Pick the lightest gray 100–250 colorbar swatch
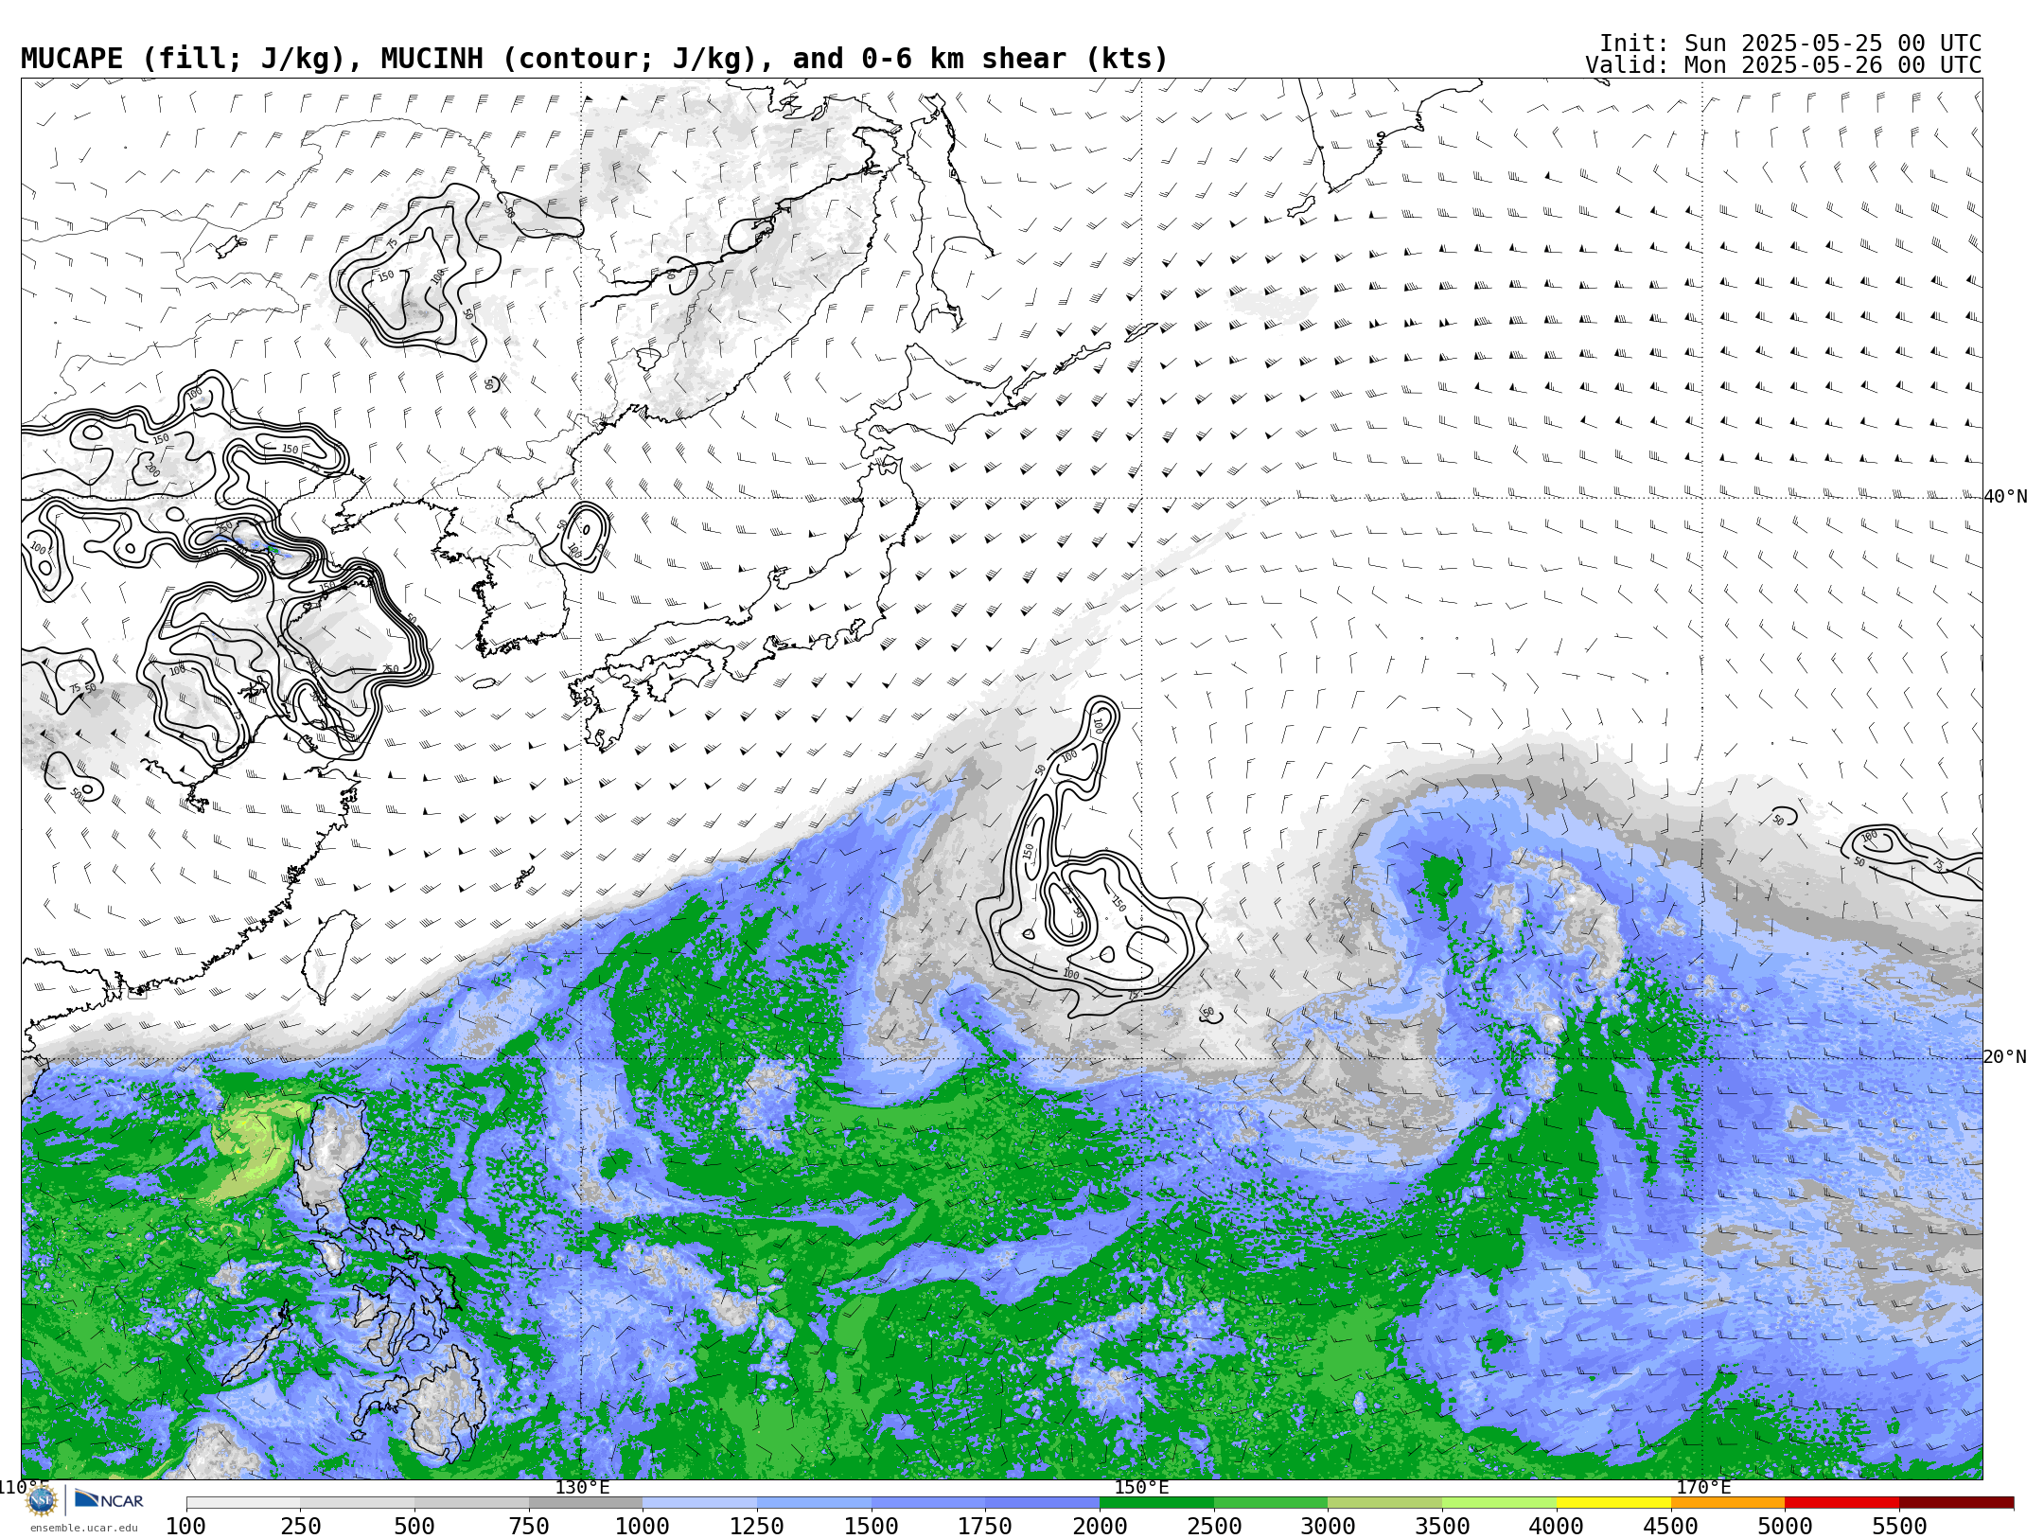This screenshot has width=2044, height=1539. [x=243, y=1503]
